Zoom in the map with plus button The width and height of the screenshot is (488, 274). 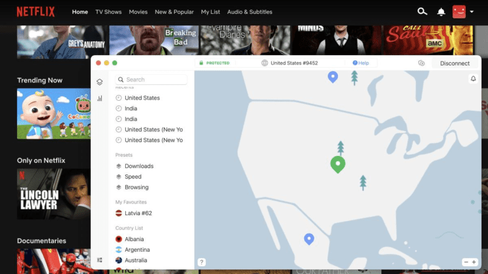[x=474, y=262]
